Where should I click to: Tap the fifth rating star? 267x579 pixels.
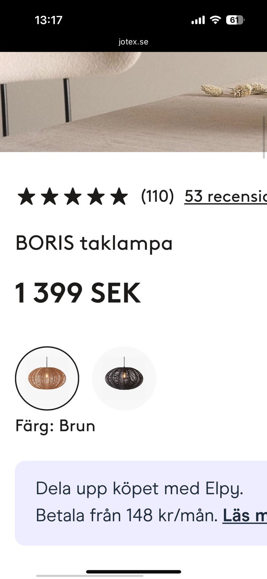click(119, 196)
